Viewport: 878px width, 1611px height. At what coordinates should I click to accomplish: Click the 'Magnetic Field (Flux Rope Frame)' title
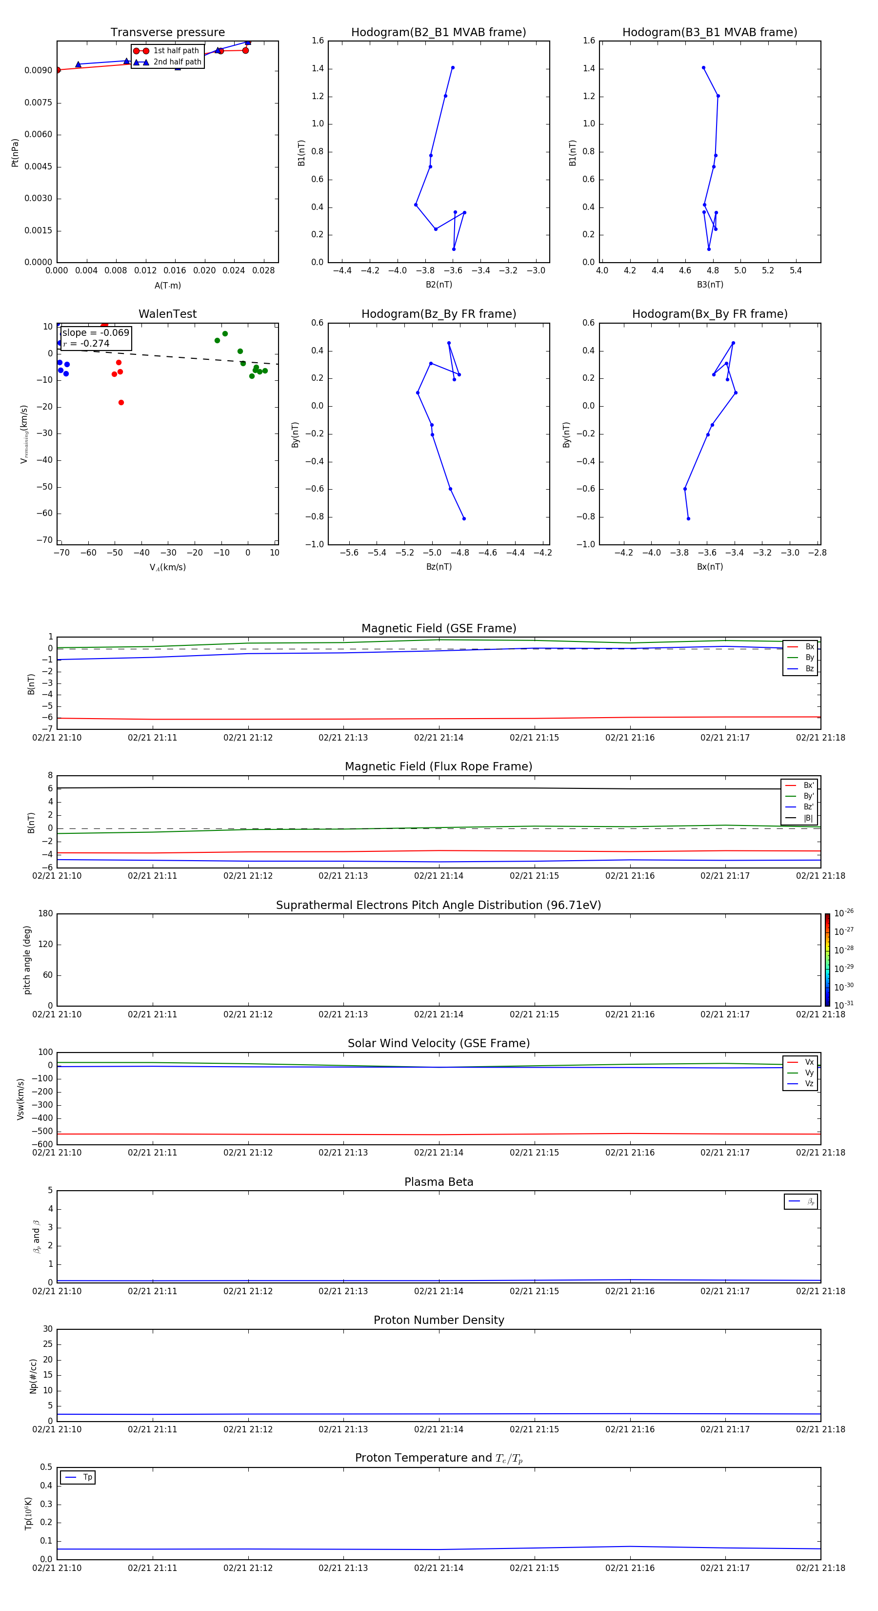click(x=439, y=767)
